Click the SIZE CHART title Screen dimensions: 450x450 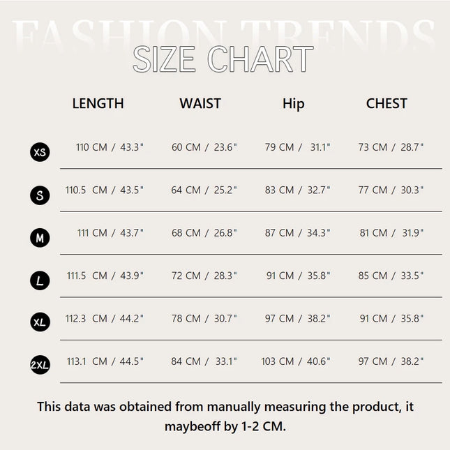coord(223,60)
